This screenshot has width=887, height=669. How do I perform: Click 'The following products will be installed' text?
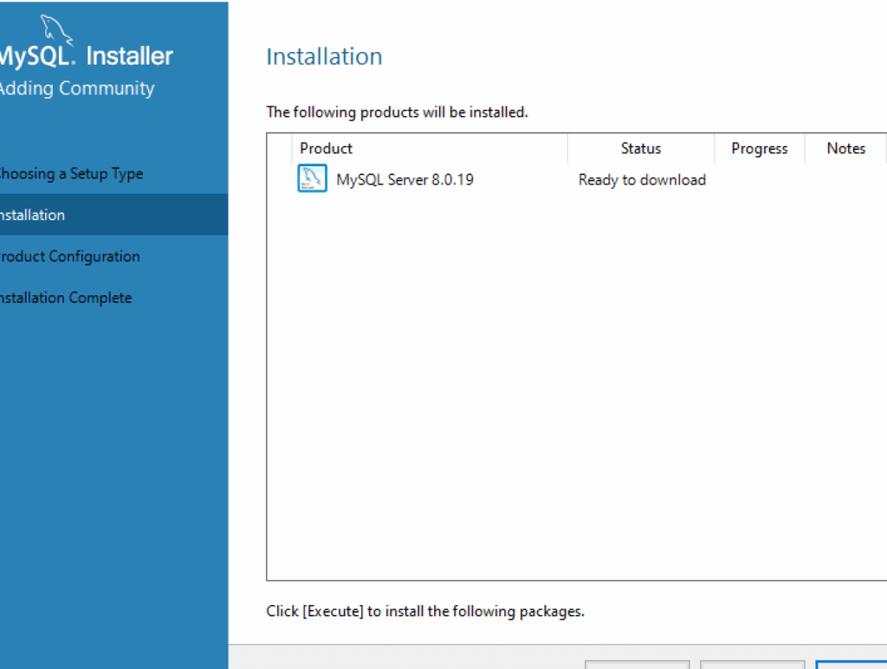coord(397,112)
